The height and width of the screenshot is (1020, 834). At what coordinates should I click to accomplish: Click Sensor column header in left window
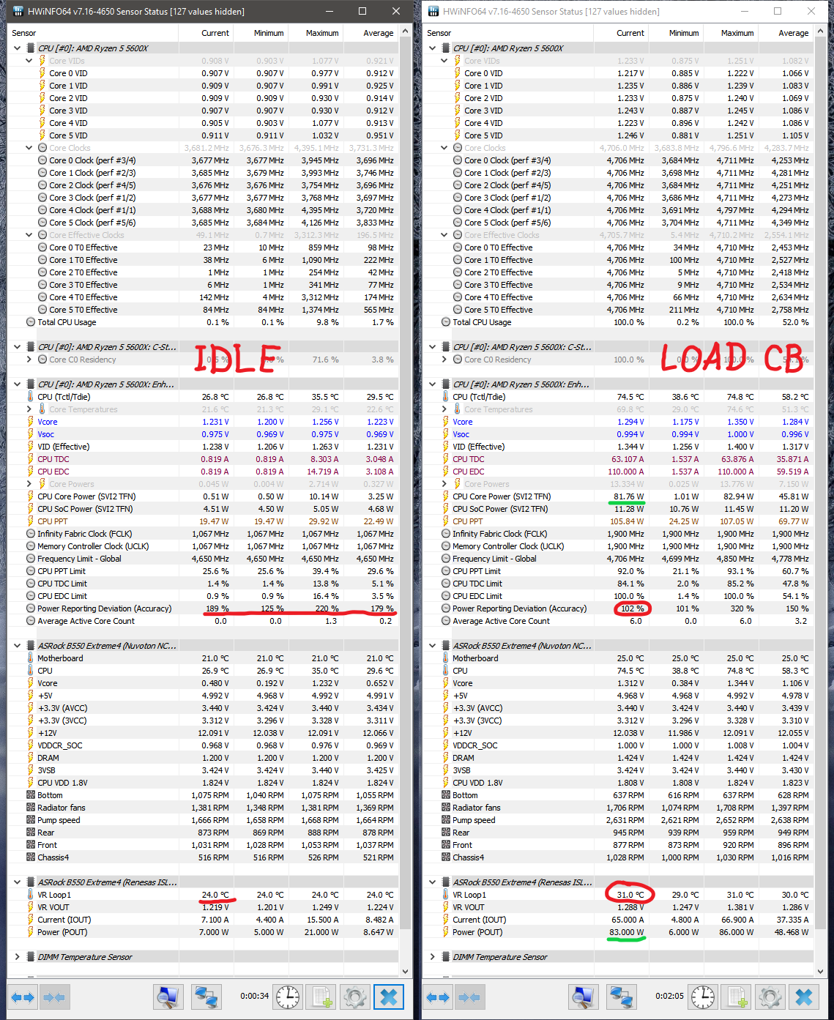click(x=94, y=33)
